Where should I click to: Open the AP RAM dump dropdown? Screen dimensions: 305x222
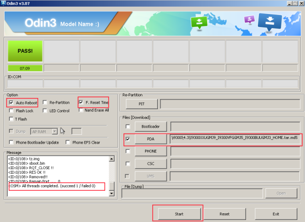click(55, 132)
